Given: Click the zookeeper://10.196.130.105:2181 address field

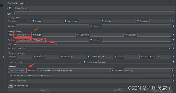Looking at the screenshot, I should 53,40.
